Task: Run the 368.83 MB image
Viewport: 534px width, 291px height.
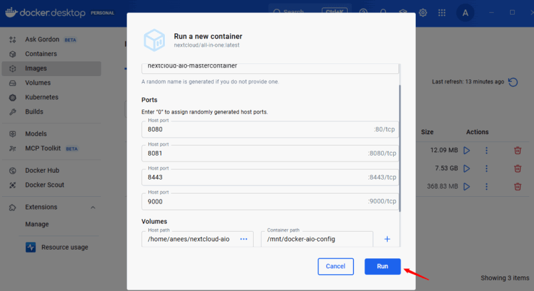Action: [467, 186]
